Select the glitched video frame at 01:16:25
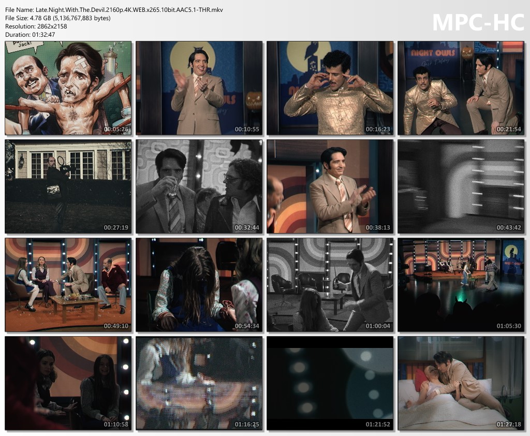The height and width of the screenshot is (436, 530). point(199,383)
